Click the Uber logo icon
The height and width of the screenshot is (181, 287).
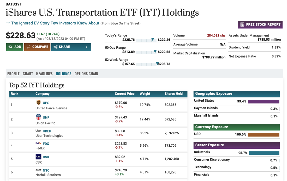tap(38, 131)
